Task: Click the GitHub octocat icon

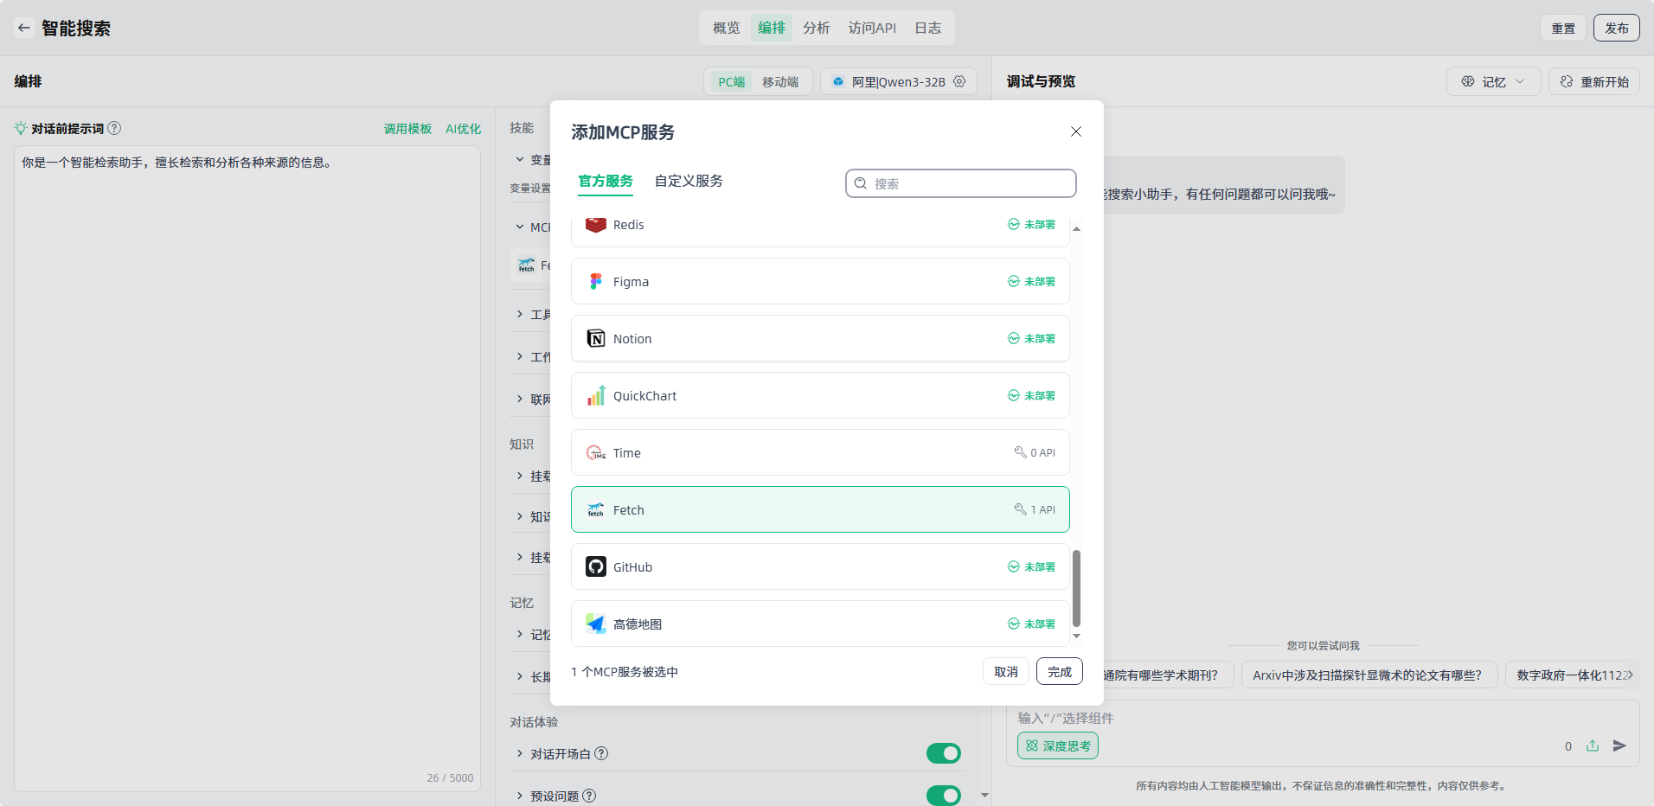Action: 595,566
